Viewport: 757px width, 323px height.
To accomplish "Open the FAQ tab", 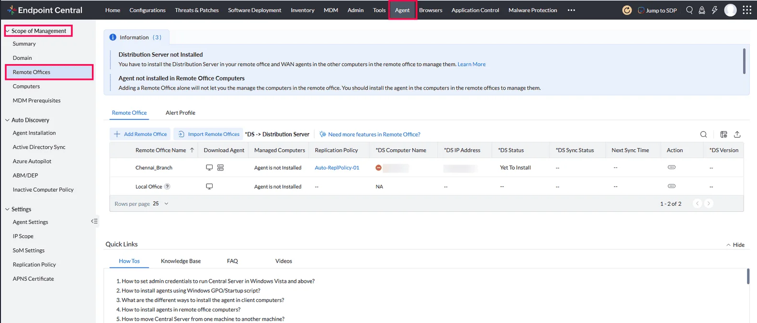I will tap(232, 261).
